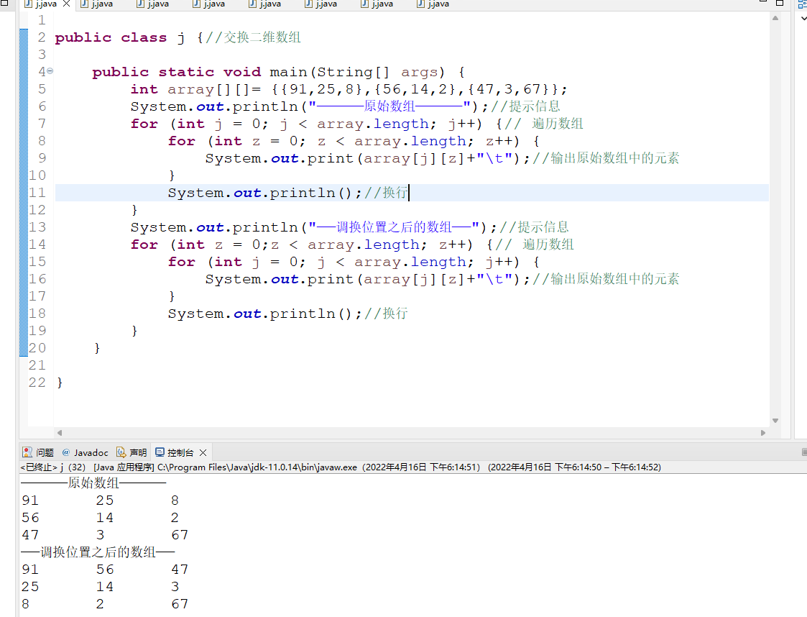
Task: Click the 声明 tab's declaration icon
Action: [121, 452]
